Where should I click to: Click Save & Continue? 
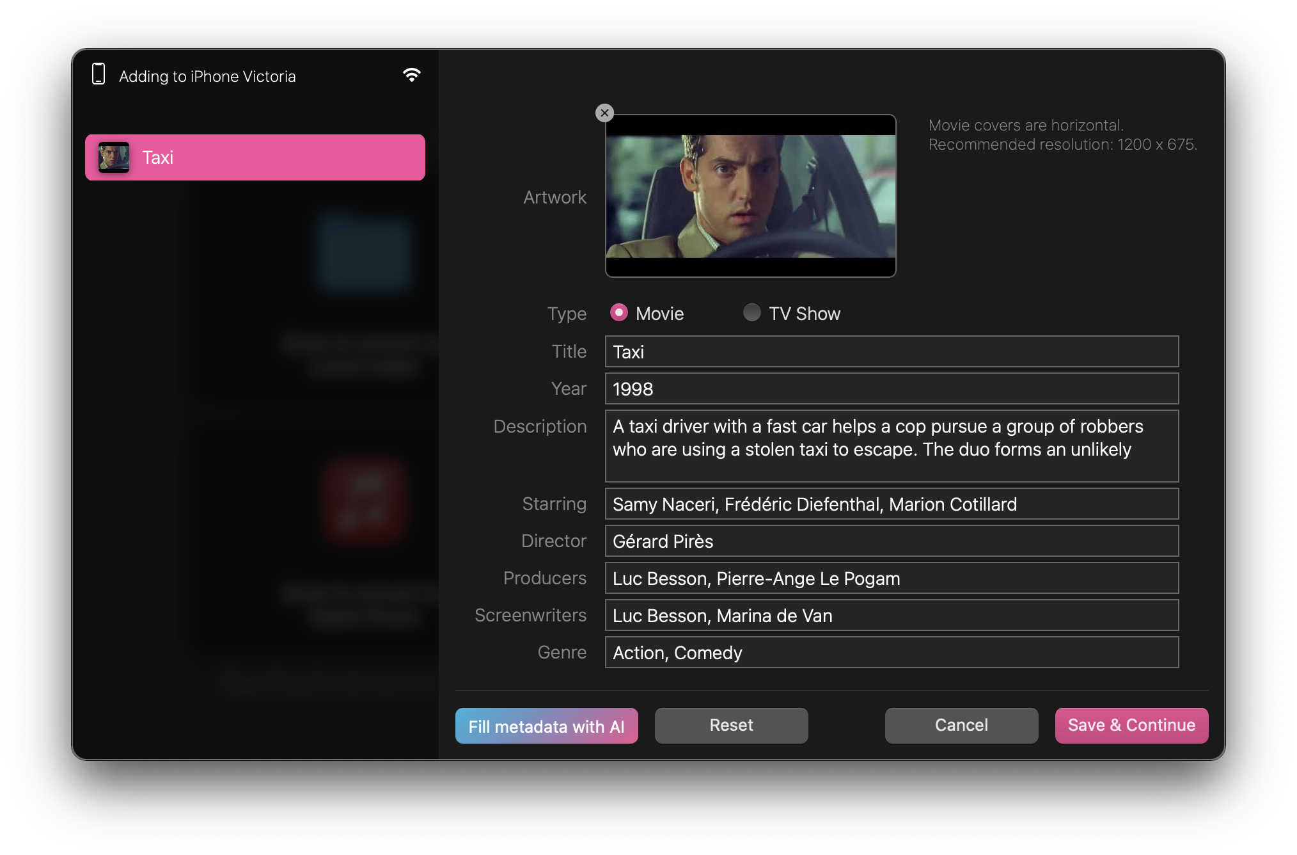click(1131, 725)
